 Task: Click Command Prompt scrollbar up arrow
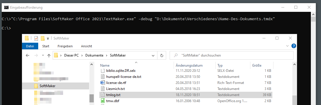tap(313, 14)
